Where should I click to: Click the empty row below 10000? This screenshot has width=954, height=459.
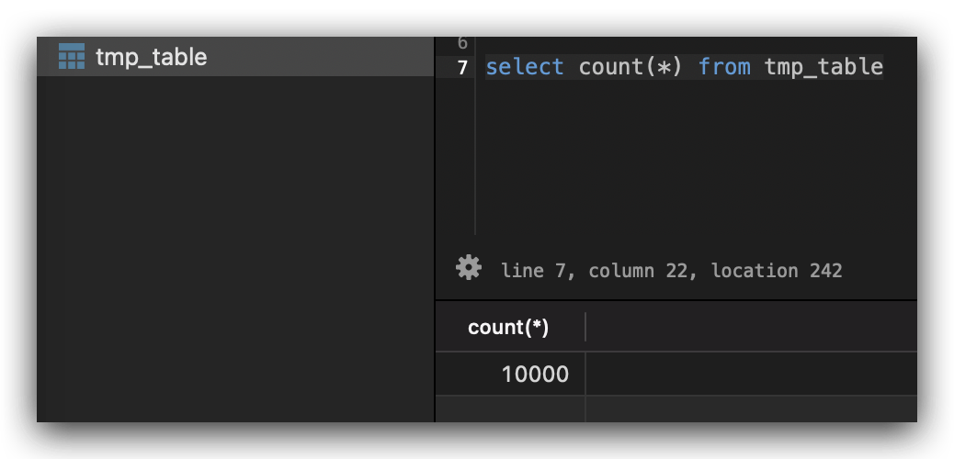tap(511, 408)
